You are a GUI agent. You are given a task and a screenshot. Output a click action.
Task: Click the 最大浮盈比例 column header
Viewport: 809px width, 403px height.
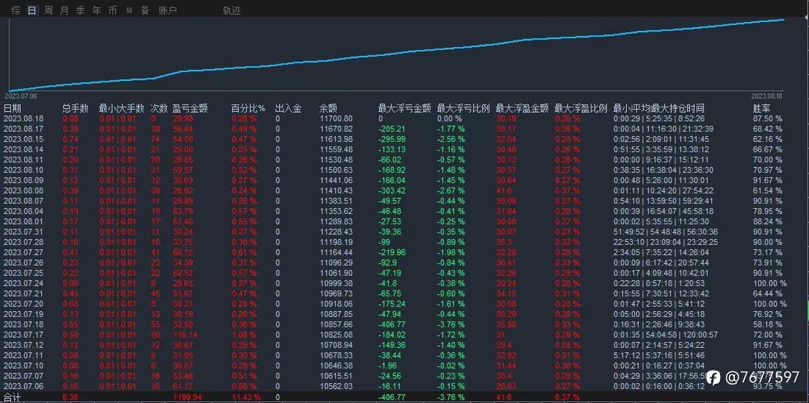(581, 109)
